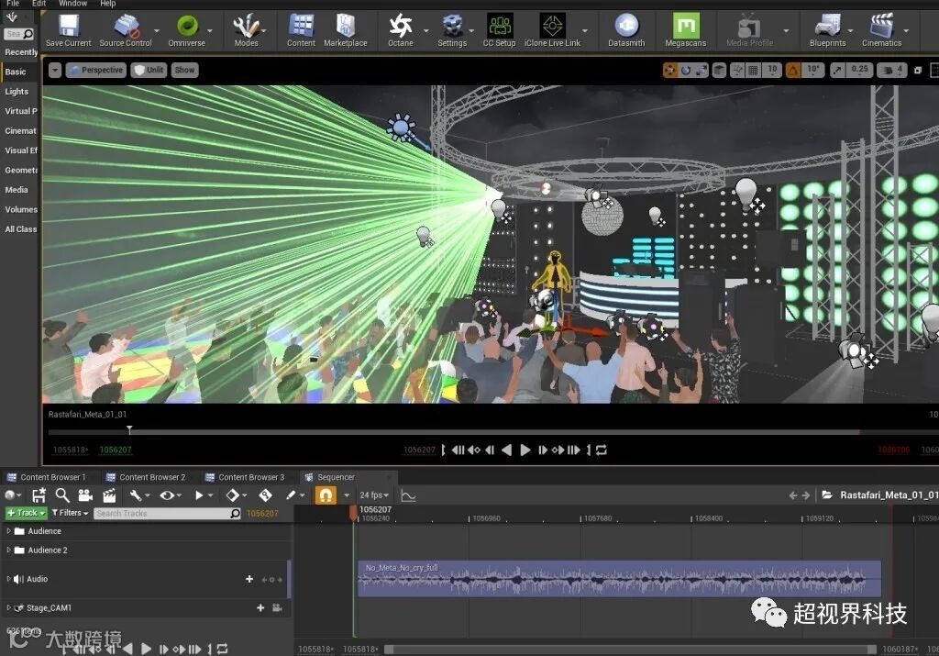
Task: Open the Content browser button
Action: coord(301,30)
